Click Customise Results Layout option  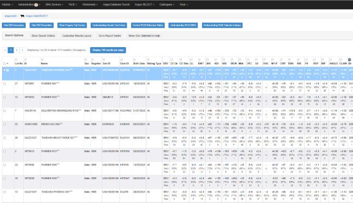77,36
